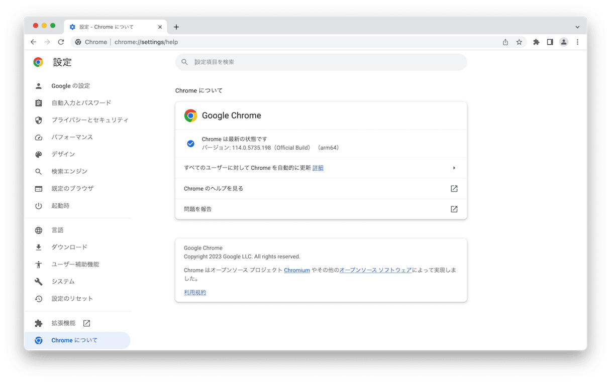Click external link icon on help row

[454, 189]
